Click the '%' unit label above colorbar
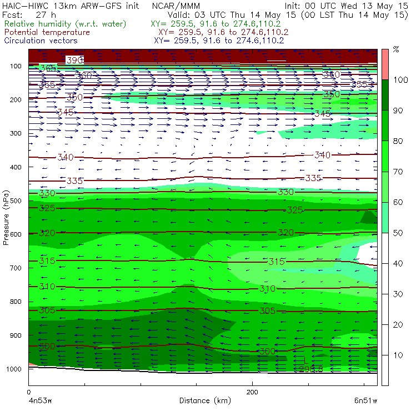Viewport: 411px width, 411px height. point(396,49)
